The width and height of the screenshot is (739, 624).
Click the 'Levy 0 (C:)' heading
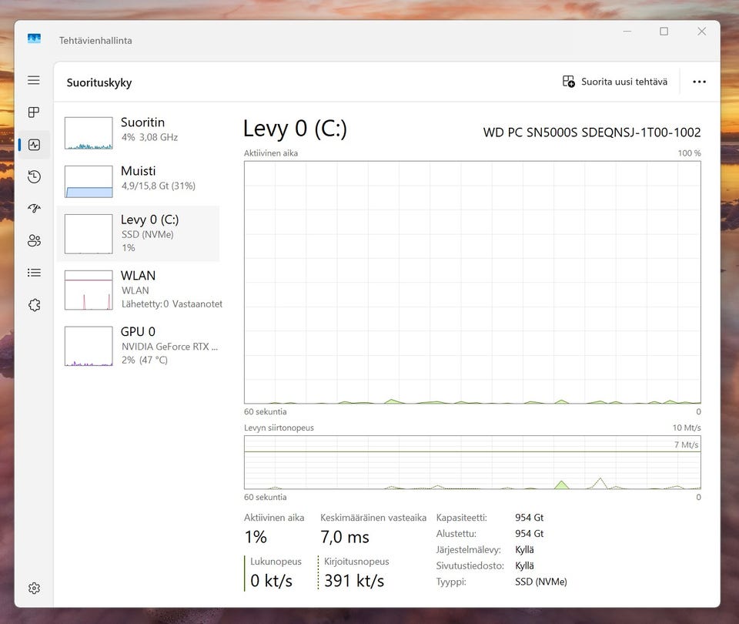[295, 129]
